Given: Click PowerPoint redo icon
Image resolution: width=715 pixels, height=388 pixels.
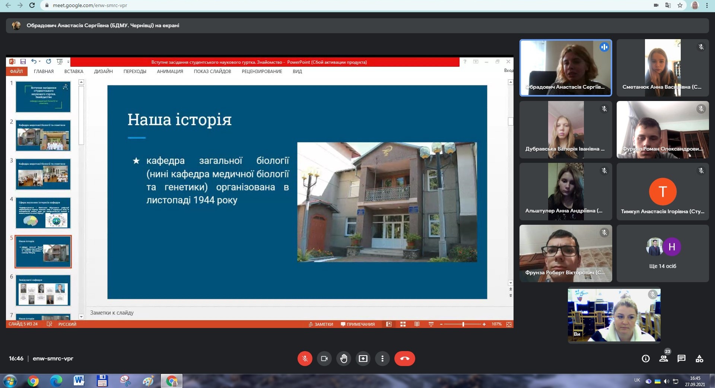Looking at the screenshot, I should [x=49, y=61].
